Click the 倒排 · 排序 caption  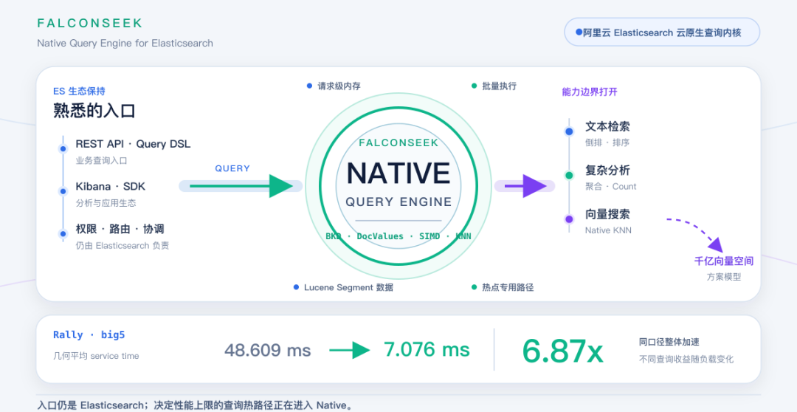coord(607,143)
